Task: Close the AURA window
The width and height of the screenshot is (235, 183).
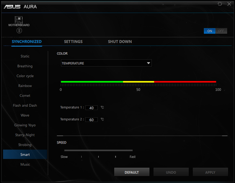Action: [229, 4]
